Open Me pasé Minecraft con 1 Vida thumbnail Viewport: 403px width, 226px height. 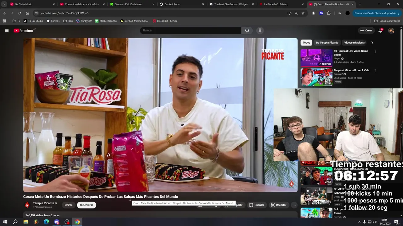pyautogui.click(x=316, y=77)
